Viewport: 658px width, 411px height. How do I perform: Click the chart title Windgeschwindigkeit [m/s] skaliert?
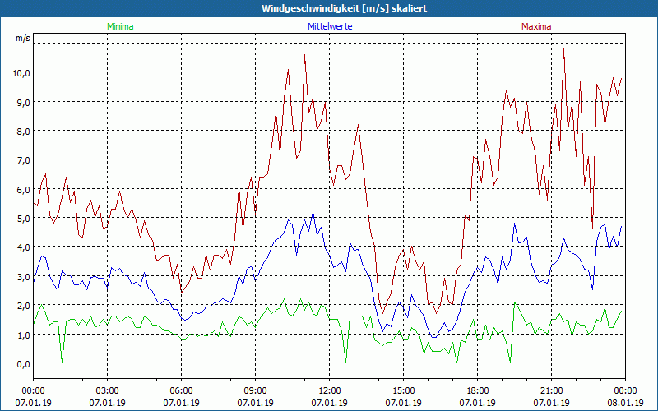[x=344, y=8]
